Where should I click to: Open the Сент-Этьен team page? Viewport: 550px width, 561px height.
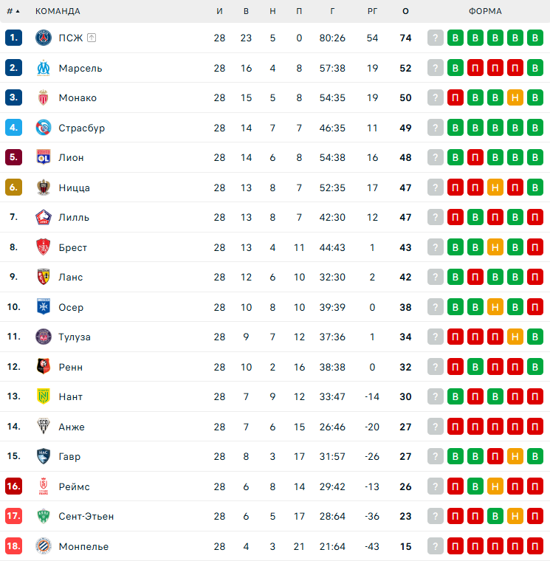coord(86,516)
